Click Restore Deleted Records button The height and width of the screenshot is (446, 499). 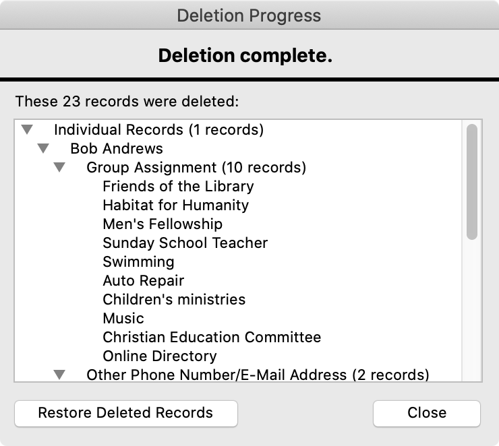click(125, 413)
